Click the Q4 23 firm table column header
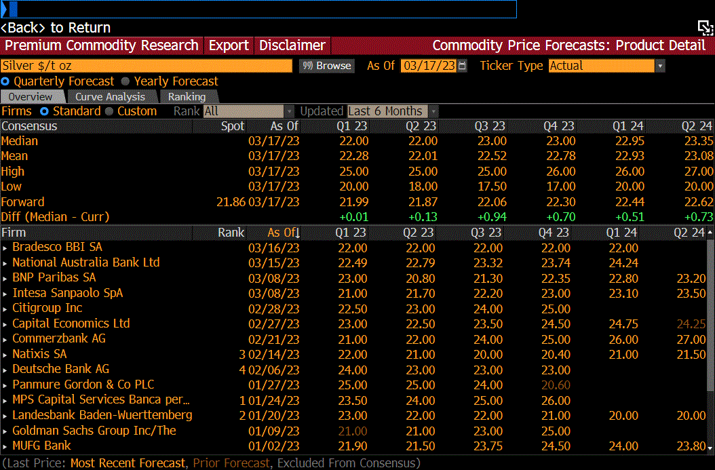This screenshot has height=470, width=715. coord(554,233)
